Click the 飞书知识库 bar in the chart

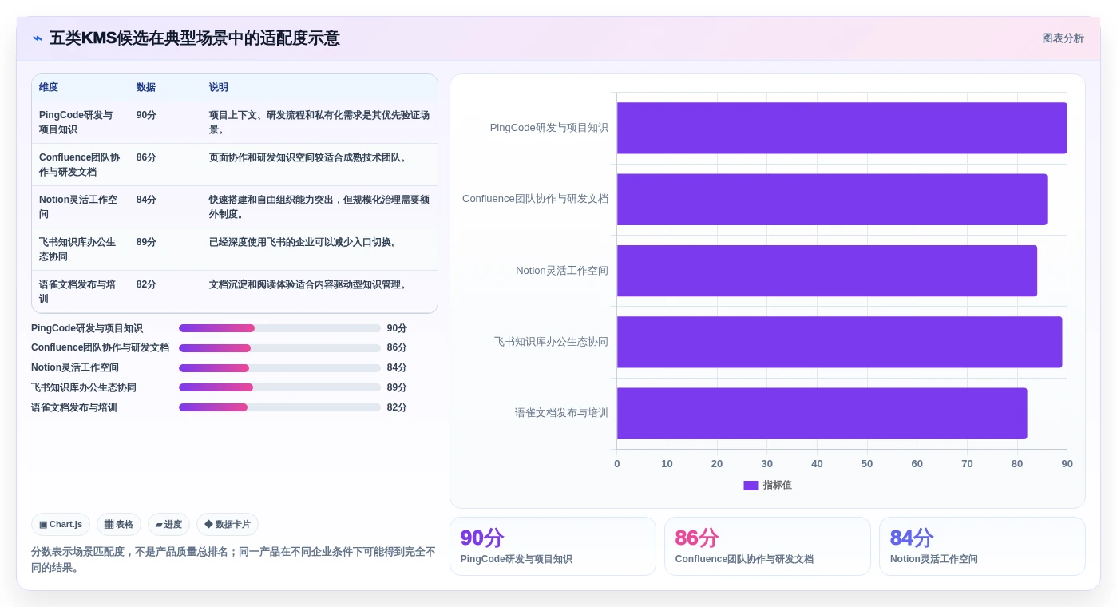point(839,342)
